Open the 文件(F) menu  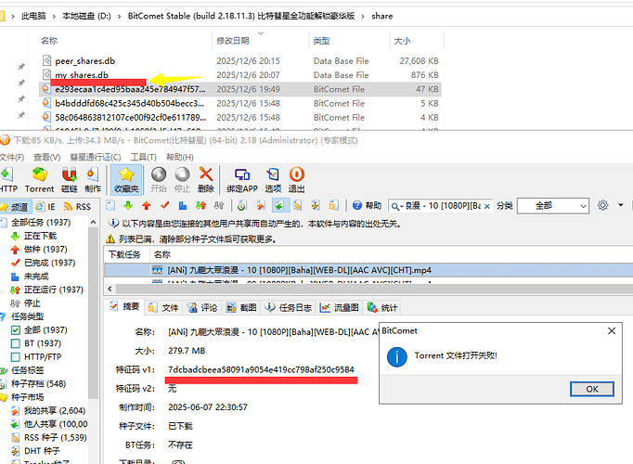point(12,157)
